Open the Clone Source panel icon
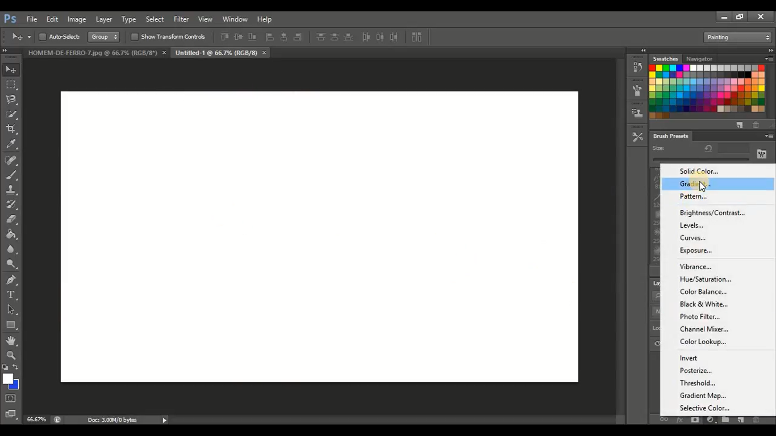This screenshot has width=776, height=436. 637,112
